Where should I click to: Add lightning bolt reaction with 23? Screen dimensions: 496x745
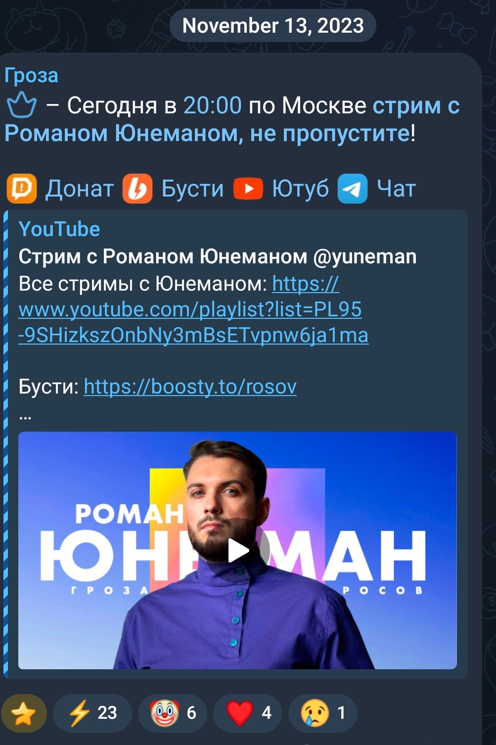coord(92,713)
